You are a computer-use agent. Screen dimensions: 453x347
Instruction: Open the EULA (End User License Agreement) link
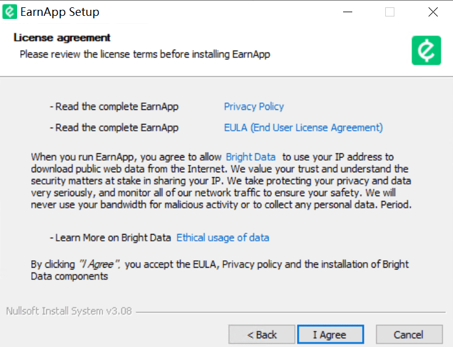(303, 128)
